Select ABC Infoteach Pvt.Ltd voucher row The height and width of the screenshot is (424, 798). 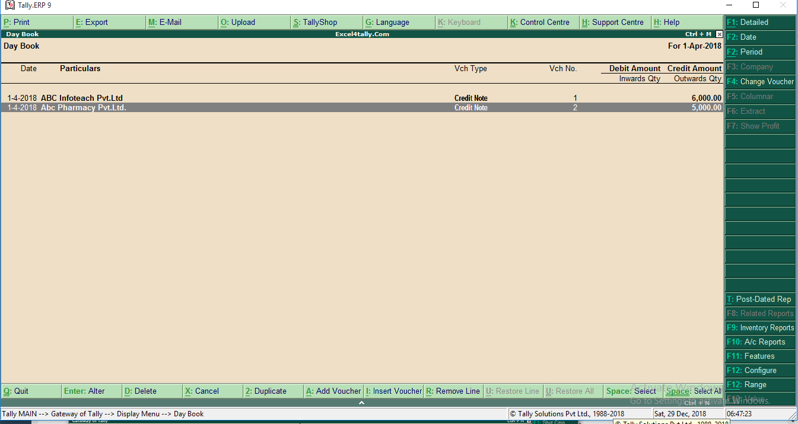tap(362, 98)
